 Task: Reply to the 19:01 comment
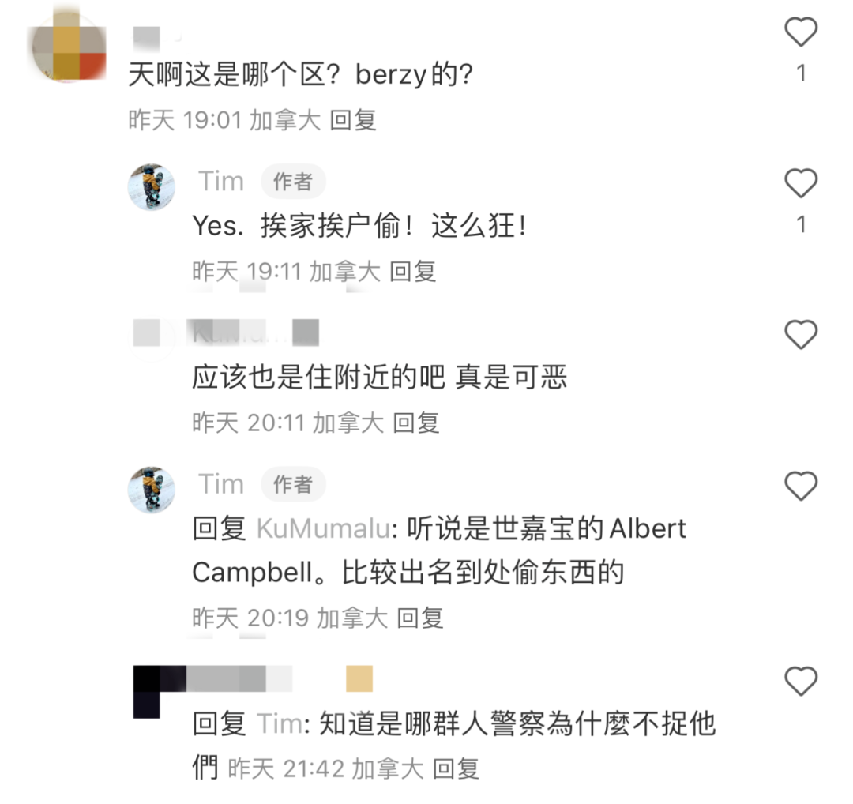point(353,120)
